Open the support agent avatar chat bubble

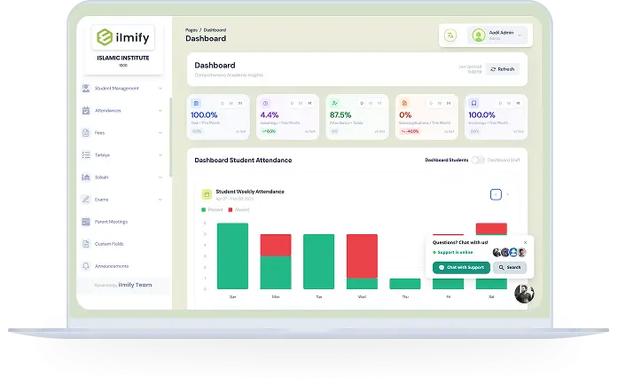click(x=524, y=294)
